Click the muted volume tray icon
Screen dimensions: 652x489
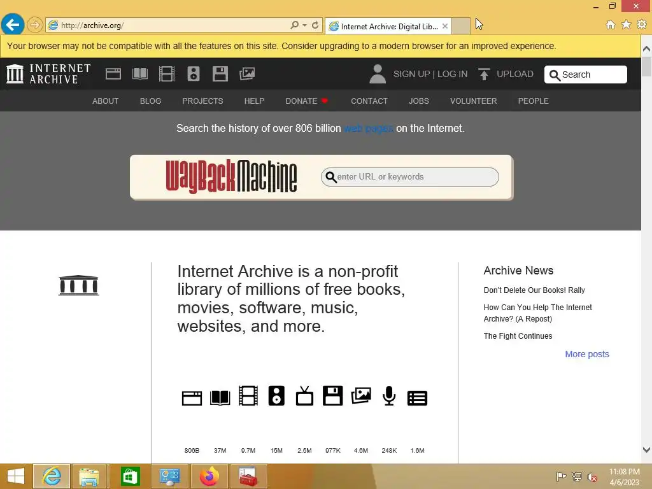[x=592, y=477]
